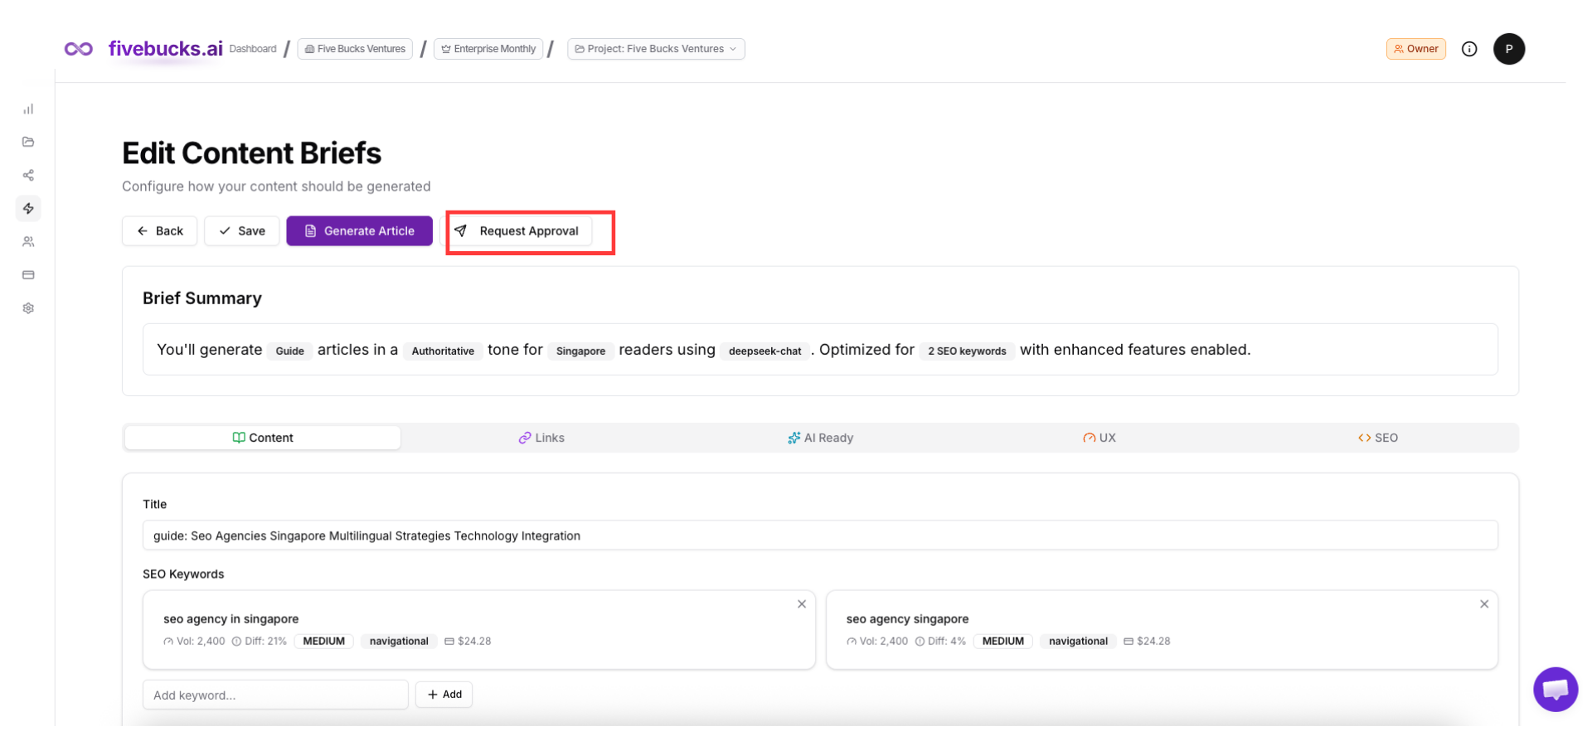Click the Add keyword input field
This screenshot has height=746, width=1592.
pyautogui.click(x=275, y=695)
